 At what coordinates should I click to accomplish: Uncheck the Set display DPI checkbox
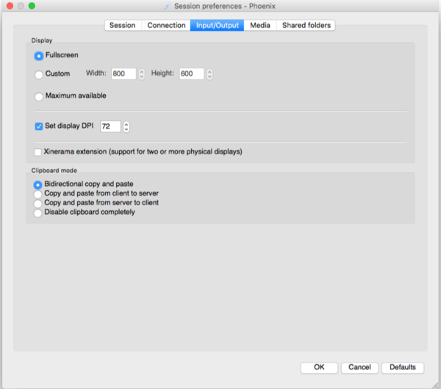(x=39, y=126)
